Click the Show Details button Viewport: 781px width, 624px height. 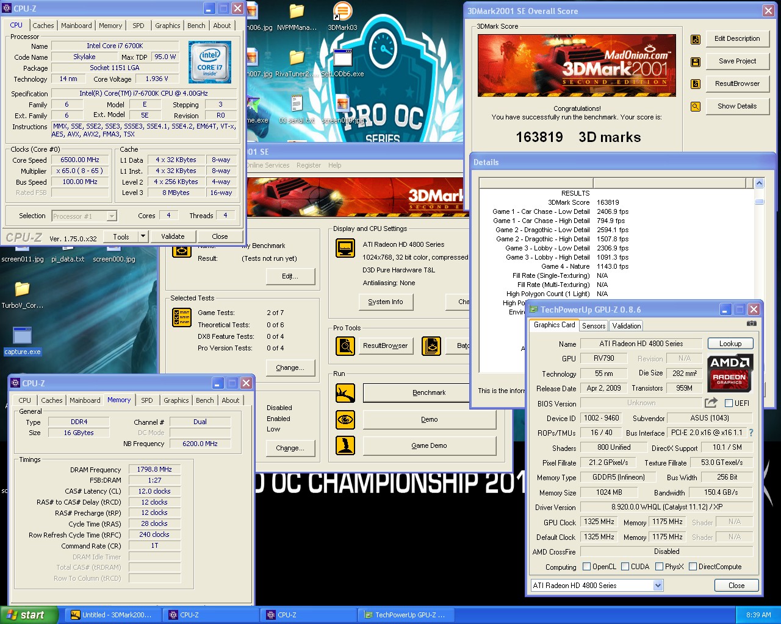[737, 106]
